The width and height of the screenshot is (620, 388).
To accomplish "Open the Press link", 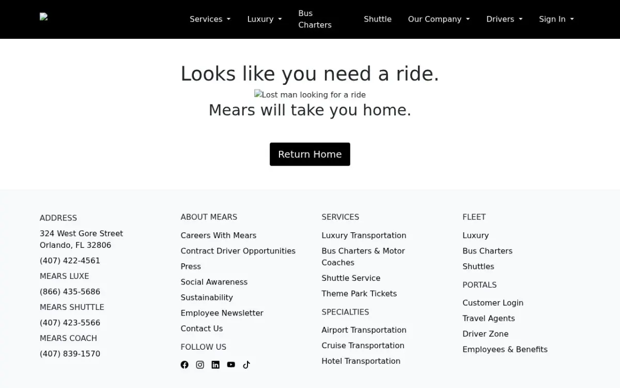I will click(191, 266).
